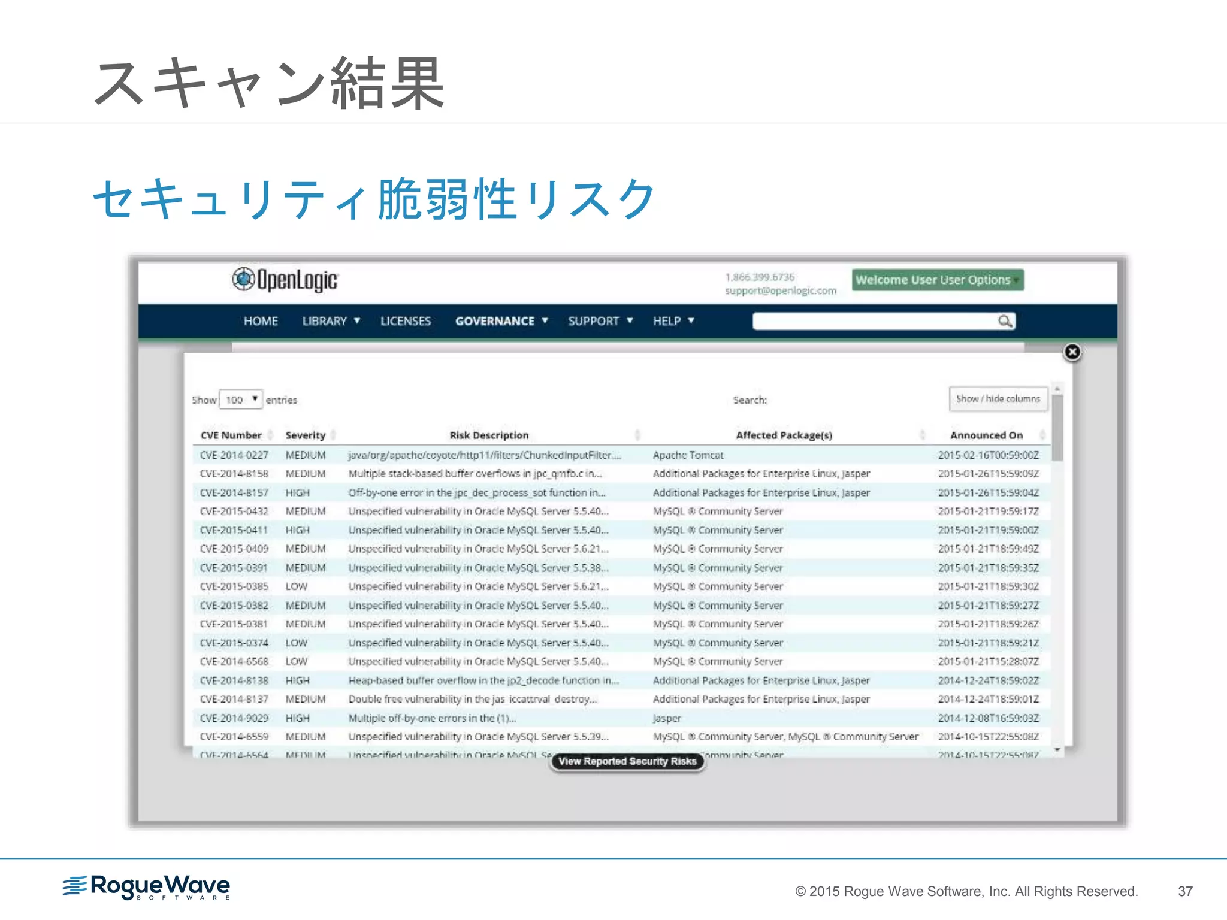Screen dimensions: 1227x920
Task: Go to HOME page
Action: 261,321
